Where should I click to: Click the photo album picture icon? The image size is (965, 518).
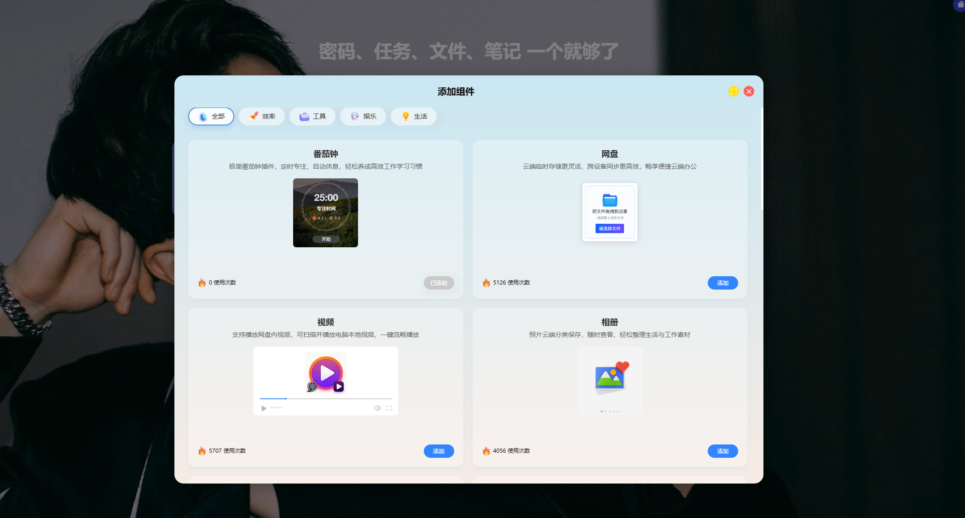610,378
